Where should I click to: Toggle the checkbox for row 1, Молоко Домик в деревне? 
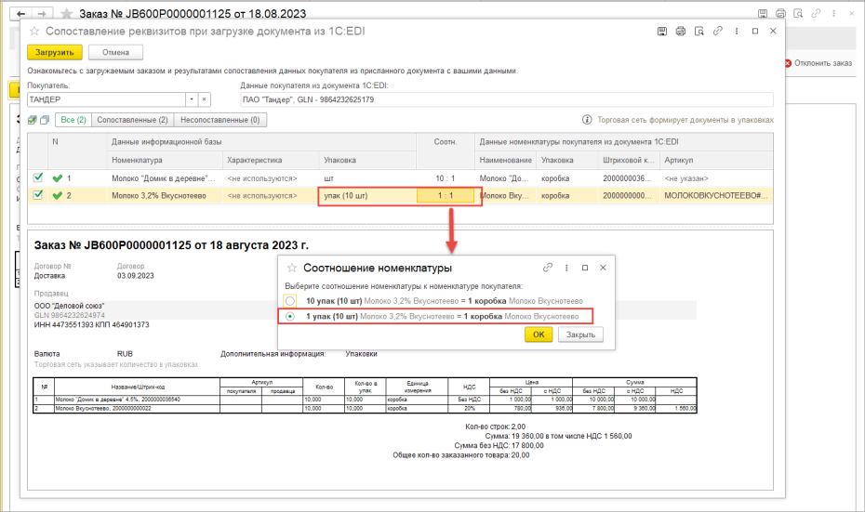pyautogui.click(x=37, y=177)
